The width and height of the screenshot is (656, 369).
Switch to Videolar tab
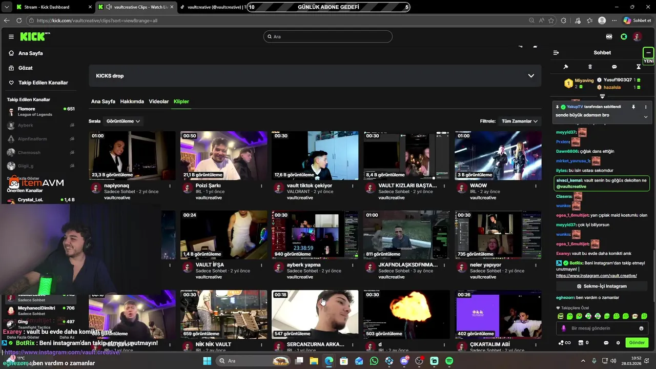(159, 101)
